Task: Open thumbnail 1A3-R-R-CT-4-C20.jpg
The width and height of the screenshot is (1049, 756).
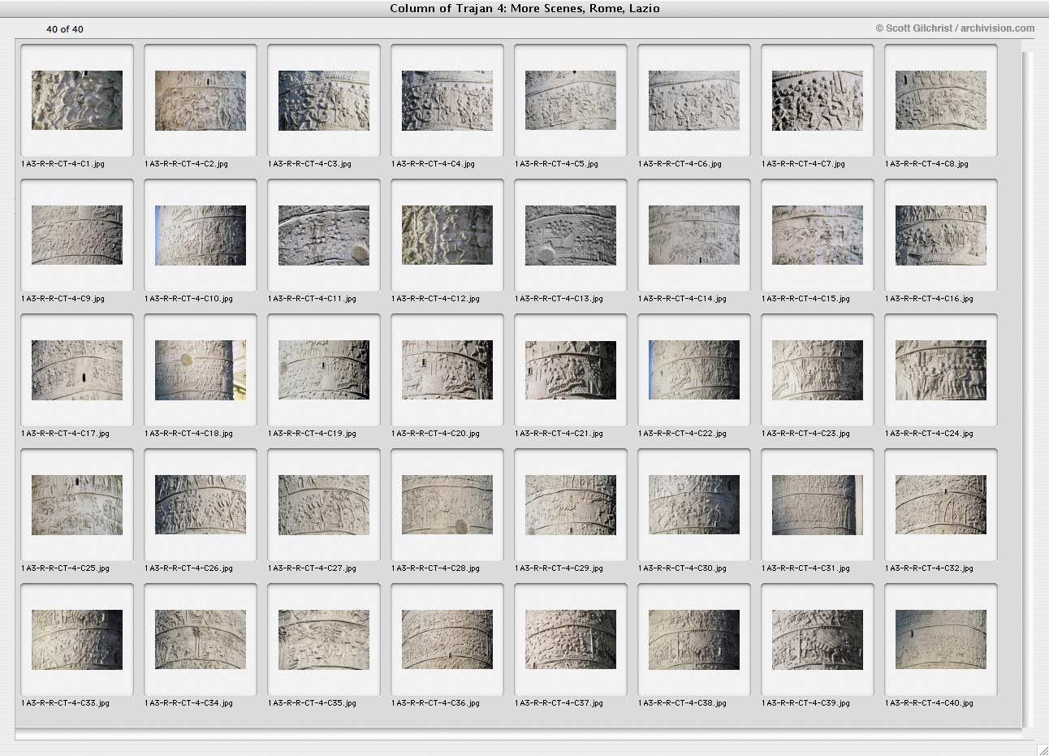Action: pos(447,369)
